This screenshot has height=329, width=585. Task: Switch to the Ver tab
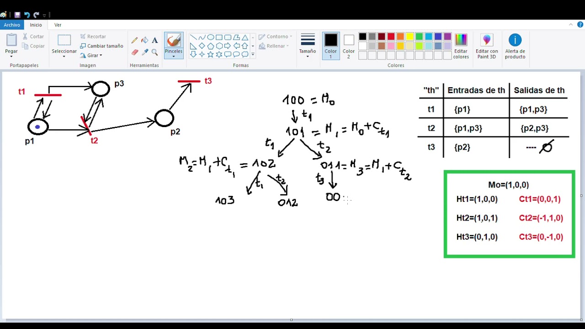pyautogui.click(x=58, y=25)
